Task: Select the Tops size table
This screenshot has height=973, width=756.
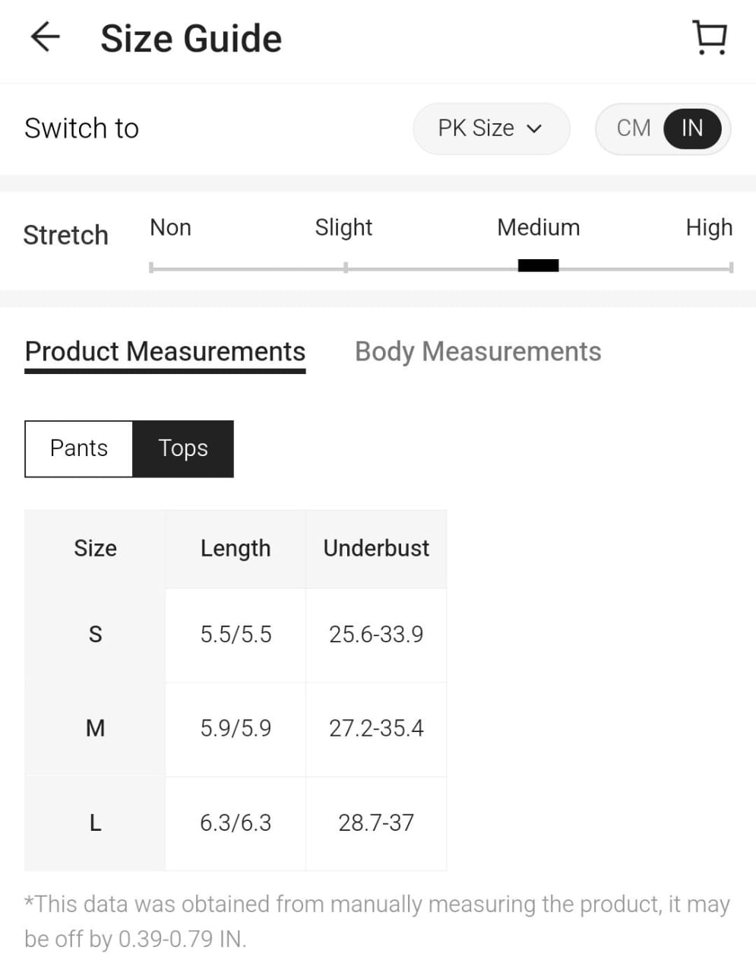Action: point(183,448)
